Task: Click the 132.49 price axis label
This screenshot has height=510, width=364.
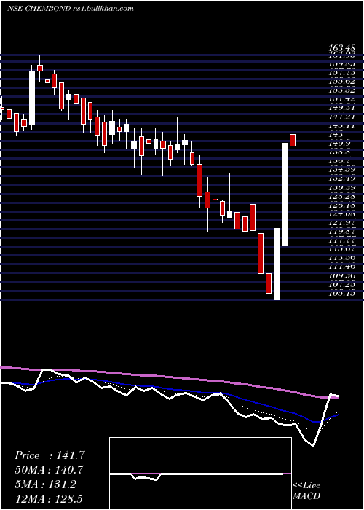Action: [x=343, y=178]
